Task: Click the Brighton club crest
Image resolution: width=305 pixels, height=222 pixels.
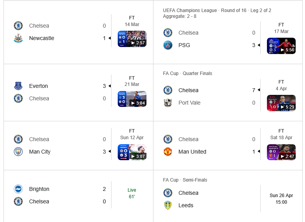Action: [18, 189]
